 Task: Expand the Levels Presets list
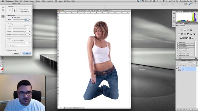(x=178, y=42)
